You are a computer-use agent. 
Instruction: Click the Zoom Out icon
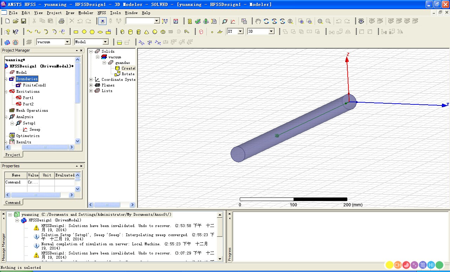click(x=309, y=21)
